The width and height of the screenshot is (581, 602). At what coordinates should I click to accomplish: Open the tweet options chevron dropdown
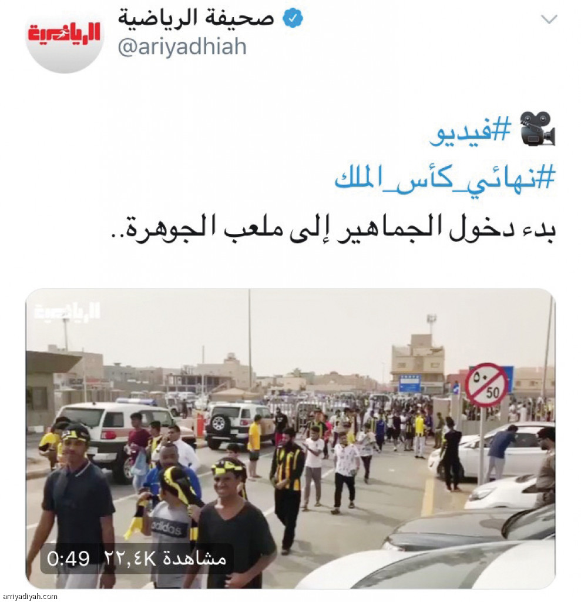coord(548,19)
